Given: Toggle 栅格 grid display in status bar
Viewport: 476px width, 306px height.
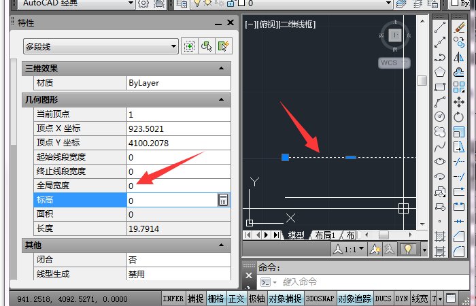Looking at the screenshot, I should (x=216, y=299).
